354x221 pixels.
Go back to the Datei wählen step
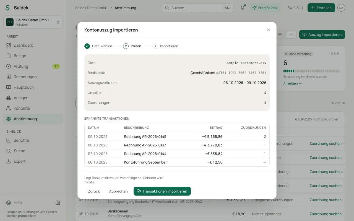(x=98, y=46)
